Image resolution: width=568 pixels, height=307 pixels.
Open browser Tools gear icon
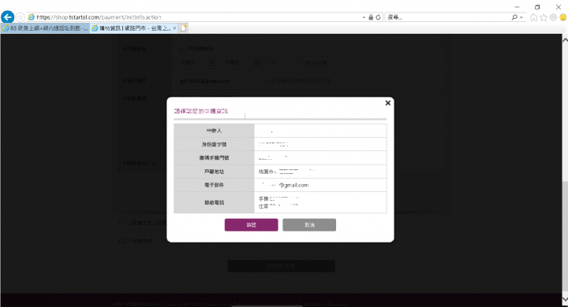553,17
